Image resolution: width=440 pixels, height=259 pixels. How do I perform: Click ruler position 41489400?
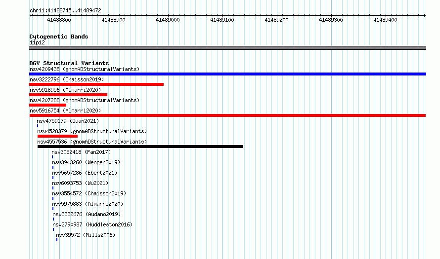(x=385, y=20)
